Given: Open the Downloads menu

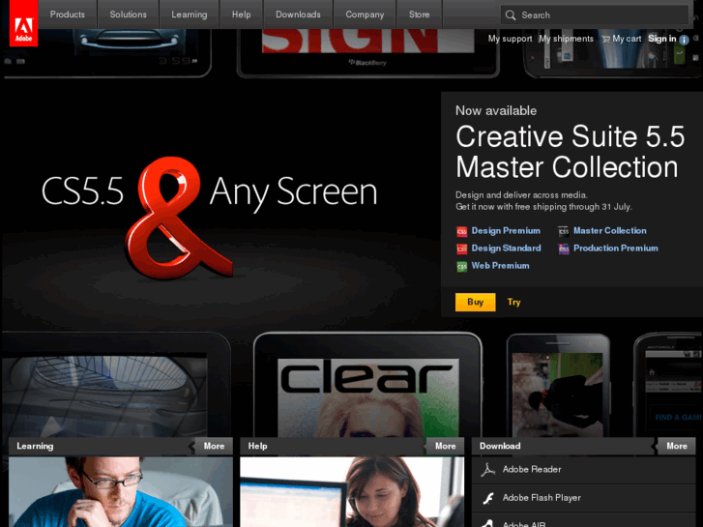Looking at the screenshot, I should coord(298,15).
